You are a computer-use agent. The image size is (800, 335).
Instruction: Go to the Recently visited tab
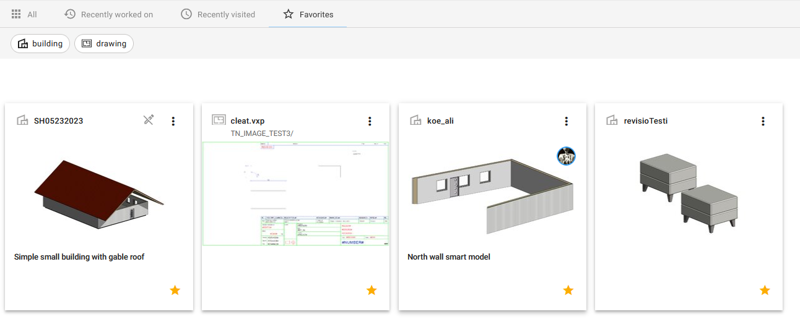(x=218, y=14)
